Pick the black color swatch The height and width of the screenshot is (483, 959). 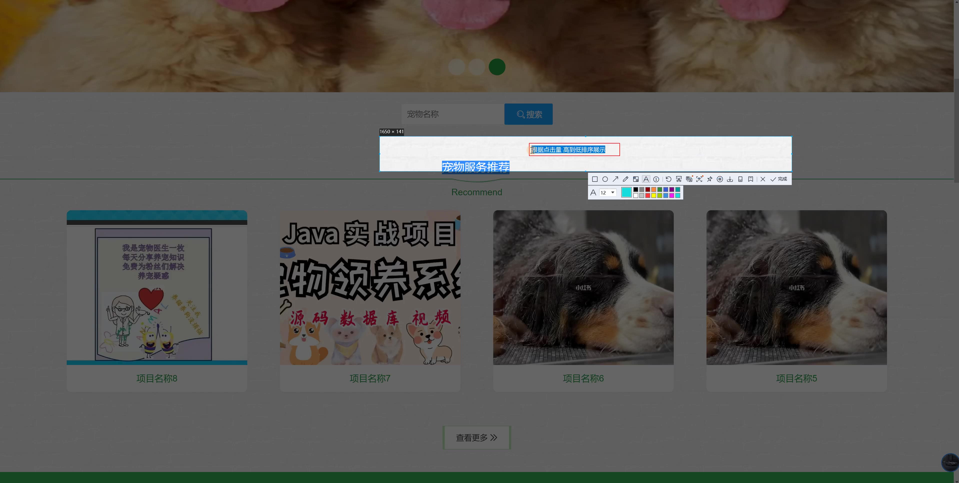pyautogui.click(x=636, y=189)
